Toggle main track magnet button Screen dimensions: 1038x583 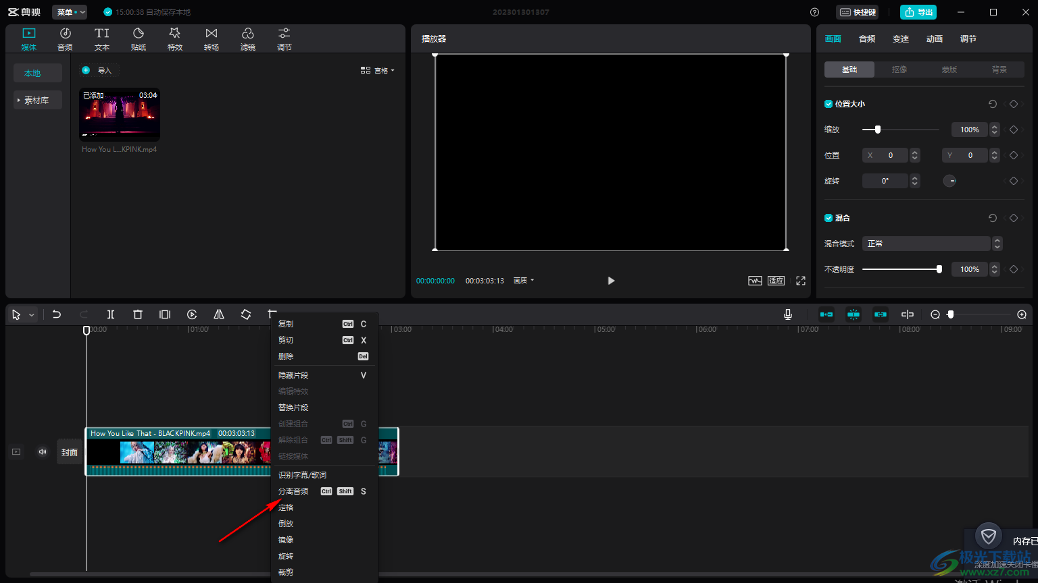pos(826,314)
